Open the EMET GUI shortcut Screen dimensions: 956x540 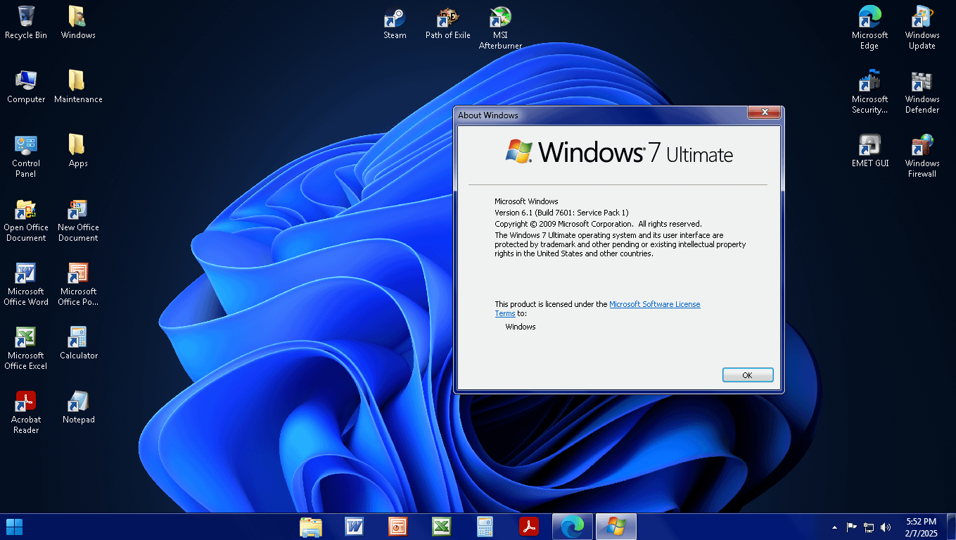pos(869,146)
